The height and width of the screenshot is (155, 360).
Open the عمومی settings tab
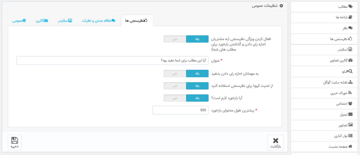pos(19,20)
